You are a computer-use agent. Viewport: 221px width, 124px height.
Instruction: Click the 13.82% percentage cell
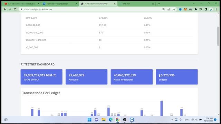[147, 18]
